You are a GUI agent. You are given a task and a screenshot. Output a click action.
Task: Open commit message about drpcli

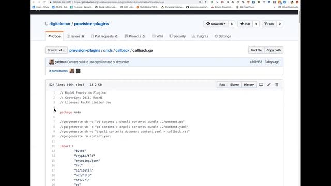coord(98,62)
